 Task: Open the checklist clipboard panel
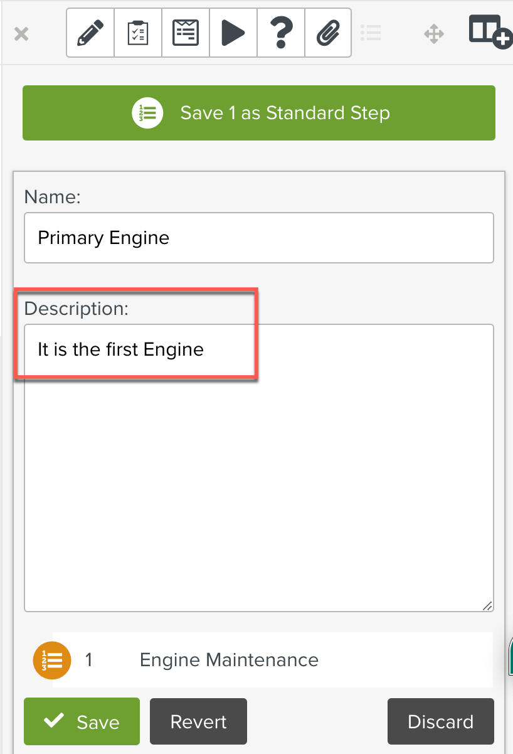pos(137,33)
